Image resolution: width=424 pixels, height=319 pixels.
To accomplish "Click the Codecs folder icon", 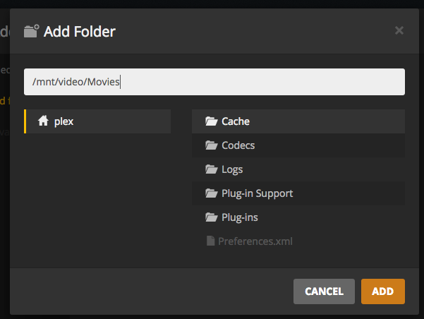I will (211, 145).
